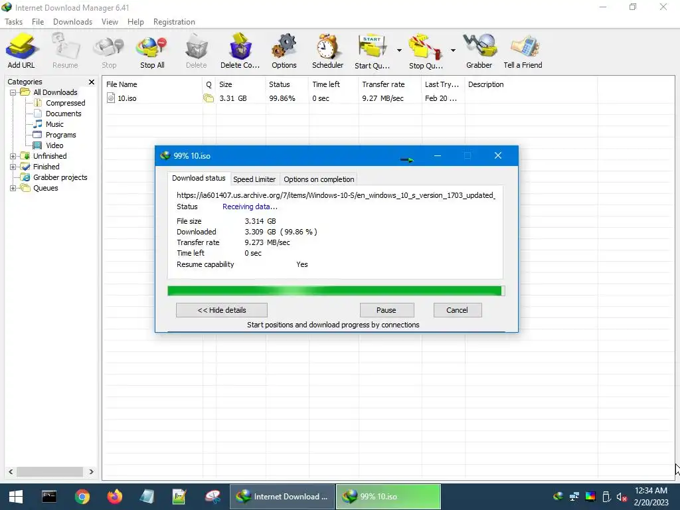
Task: Select the Download status tab
Action: (199, 178)
